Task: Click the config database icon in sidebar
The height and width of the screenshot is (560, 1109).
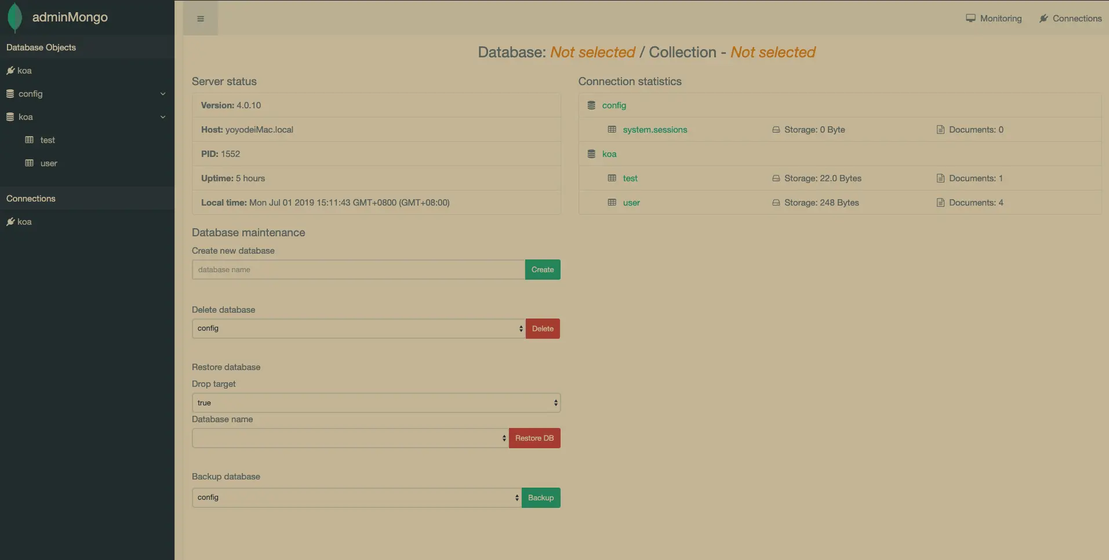Action: (10, 94)
